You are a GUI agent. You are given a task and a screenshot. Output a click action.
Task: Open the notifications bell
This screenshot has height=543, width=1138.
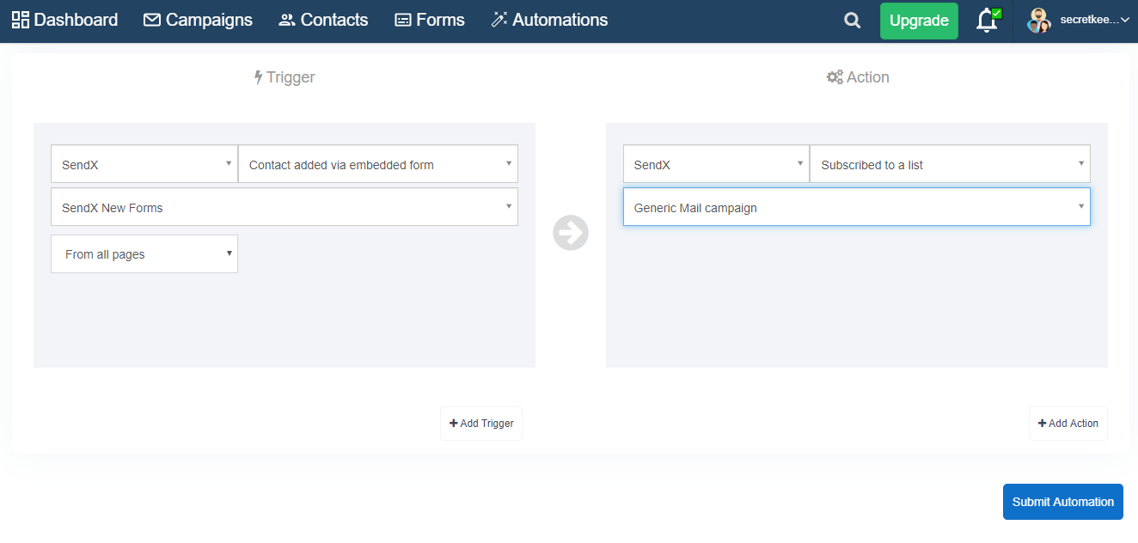988,21
